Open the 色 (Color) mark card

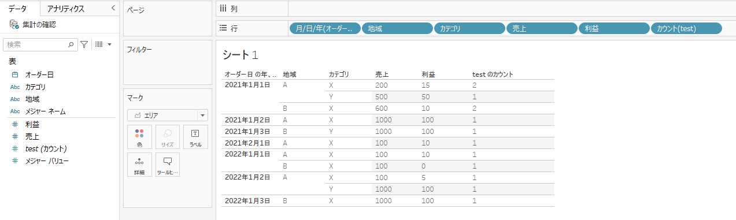(x=139, y=137)
